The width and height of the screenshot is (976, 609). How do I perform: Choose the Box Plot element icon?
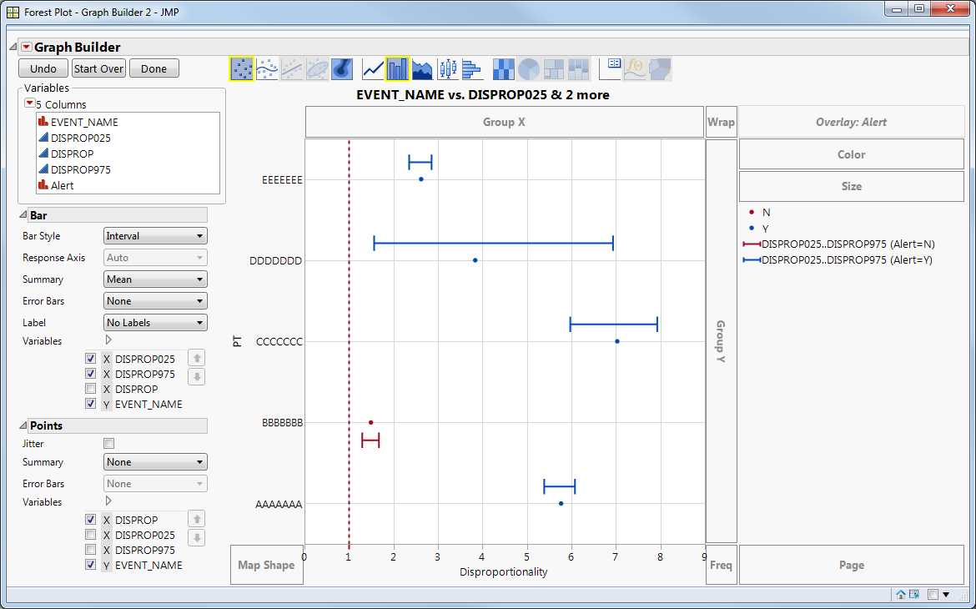coord(447,68)
